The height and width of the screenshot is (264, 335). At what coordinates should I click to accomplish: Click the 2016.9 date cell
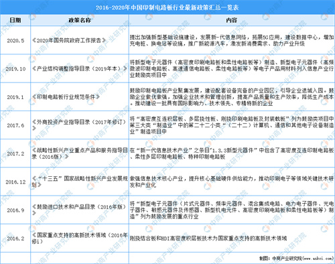coord(15,210)
